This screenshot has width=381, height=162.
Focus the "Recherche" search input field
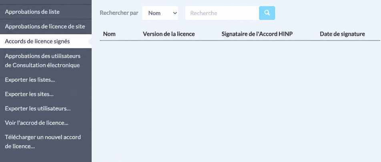222,13
